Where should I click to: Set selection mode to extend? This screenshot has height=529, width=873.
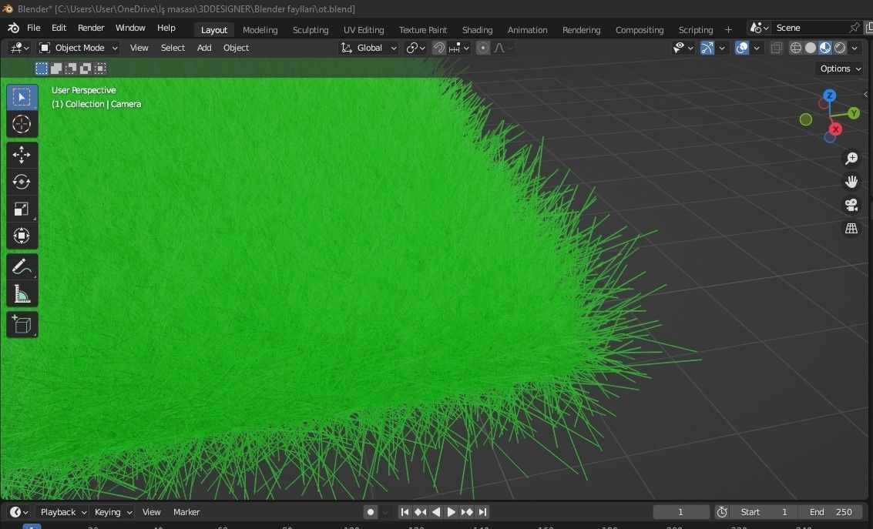[x=55, y=69]
